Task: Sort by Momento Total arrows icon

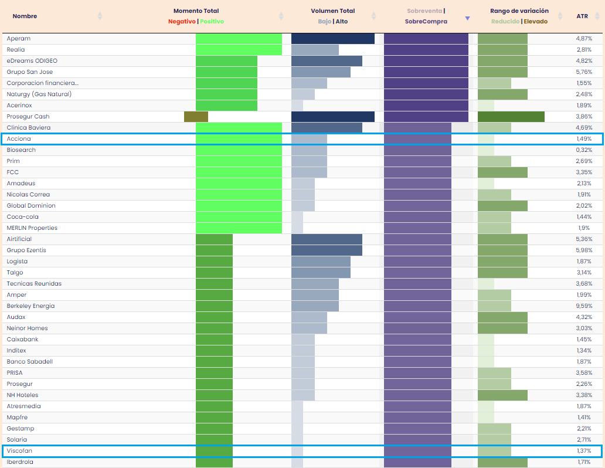Action: pyautogui.click(x=281, y=16)
